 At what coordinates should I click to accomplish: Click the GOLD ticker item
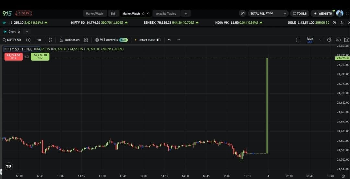pyautogui.click(x=308, y=23)
